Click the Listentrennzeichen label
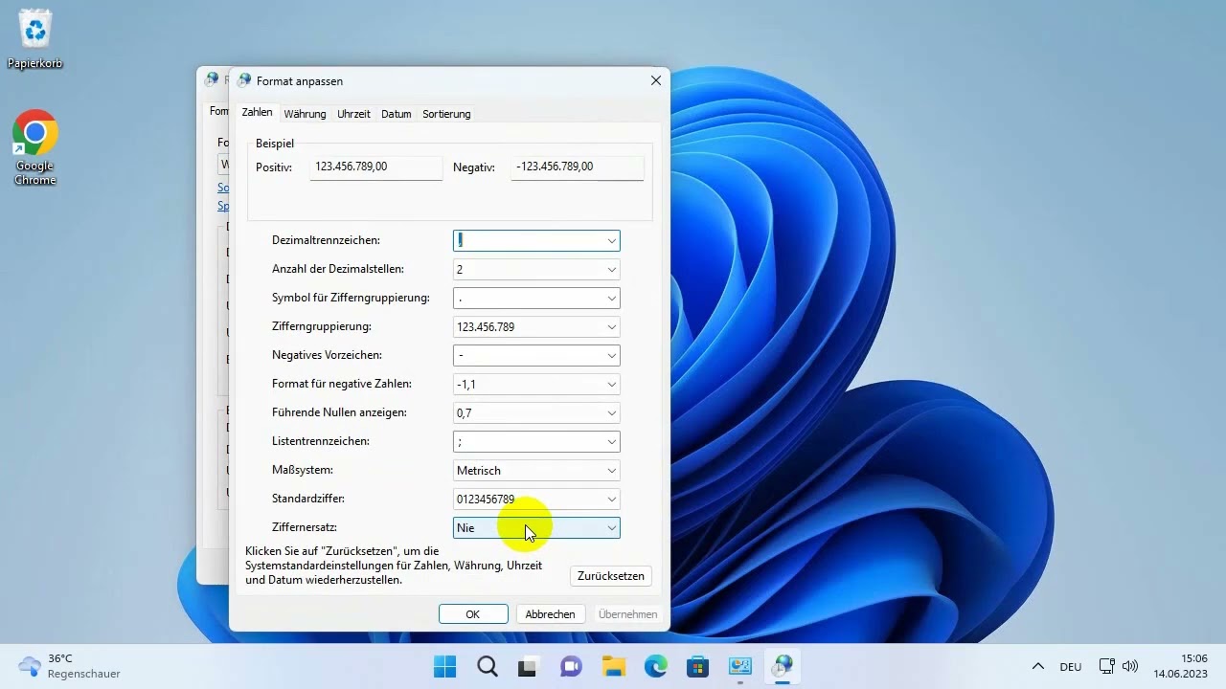 [321, 441]
